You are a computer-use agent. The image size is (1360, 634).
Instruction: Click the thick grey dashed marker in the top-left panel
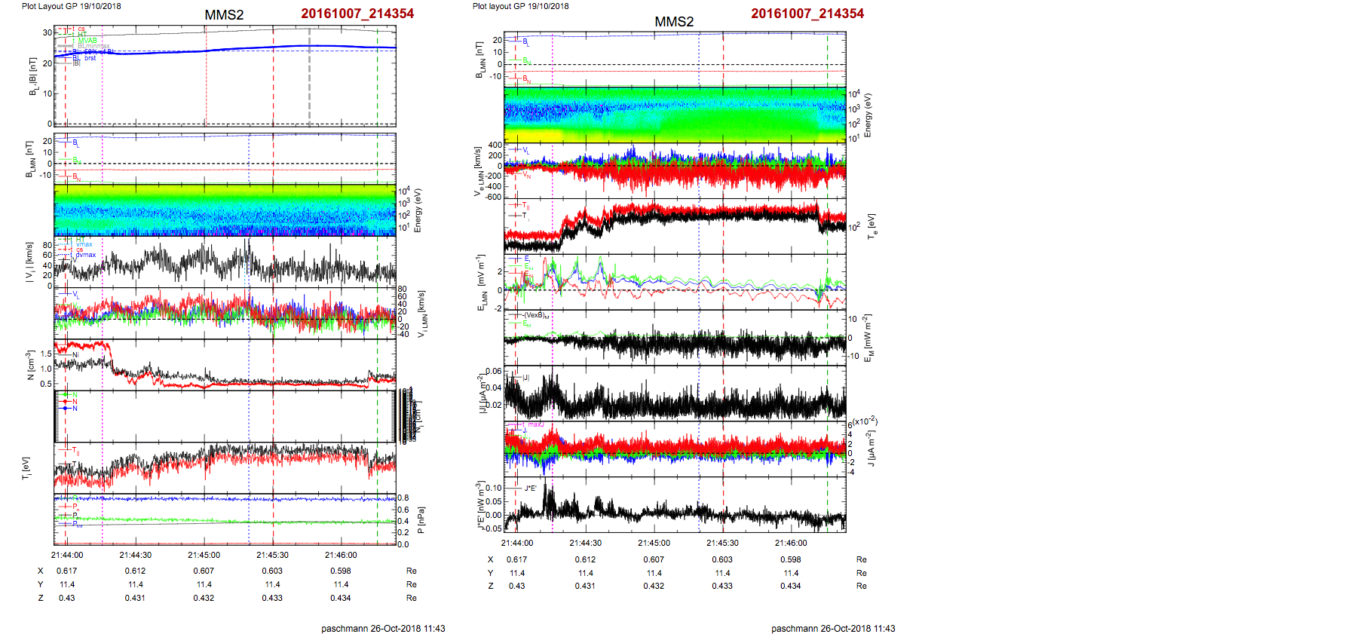click(x=309, y=75)
